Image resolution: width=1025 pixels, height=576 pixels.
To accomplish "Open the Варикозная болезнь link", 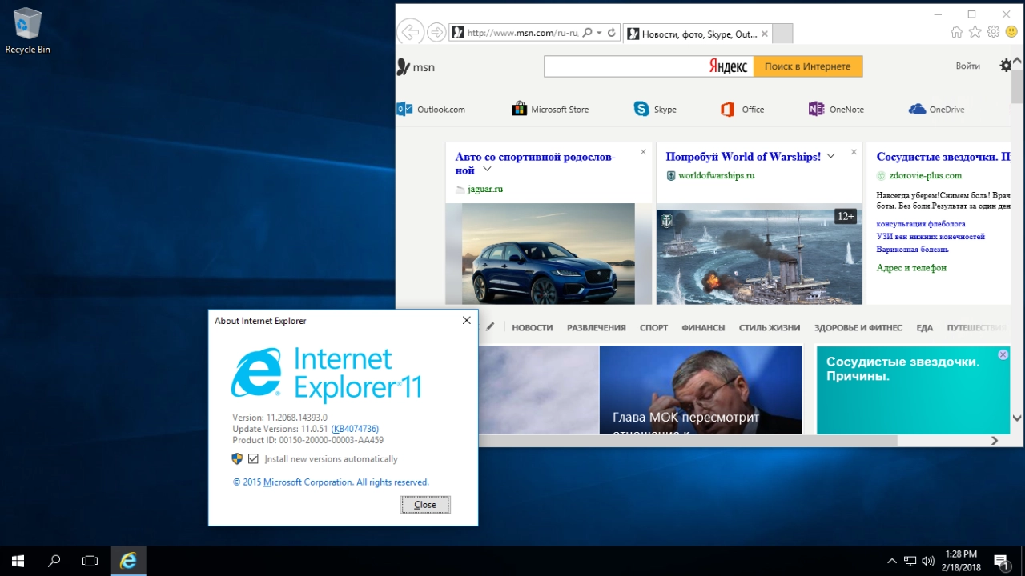I will [913, 250].
